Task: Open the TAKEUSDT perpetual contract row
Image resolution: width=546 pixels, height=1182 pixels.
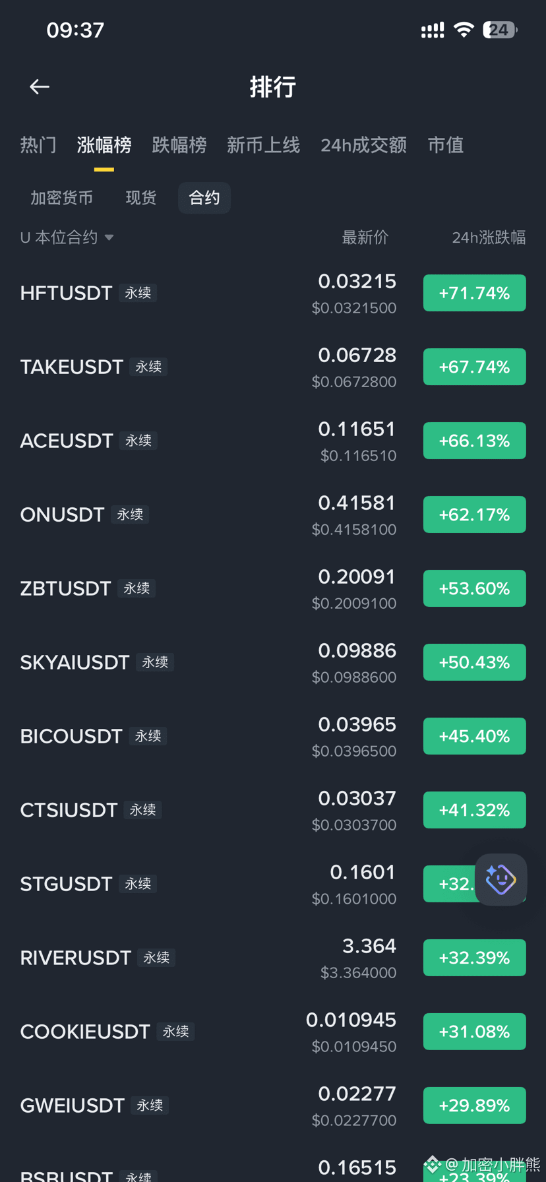Action: click(x=273, y=367)
